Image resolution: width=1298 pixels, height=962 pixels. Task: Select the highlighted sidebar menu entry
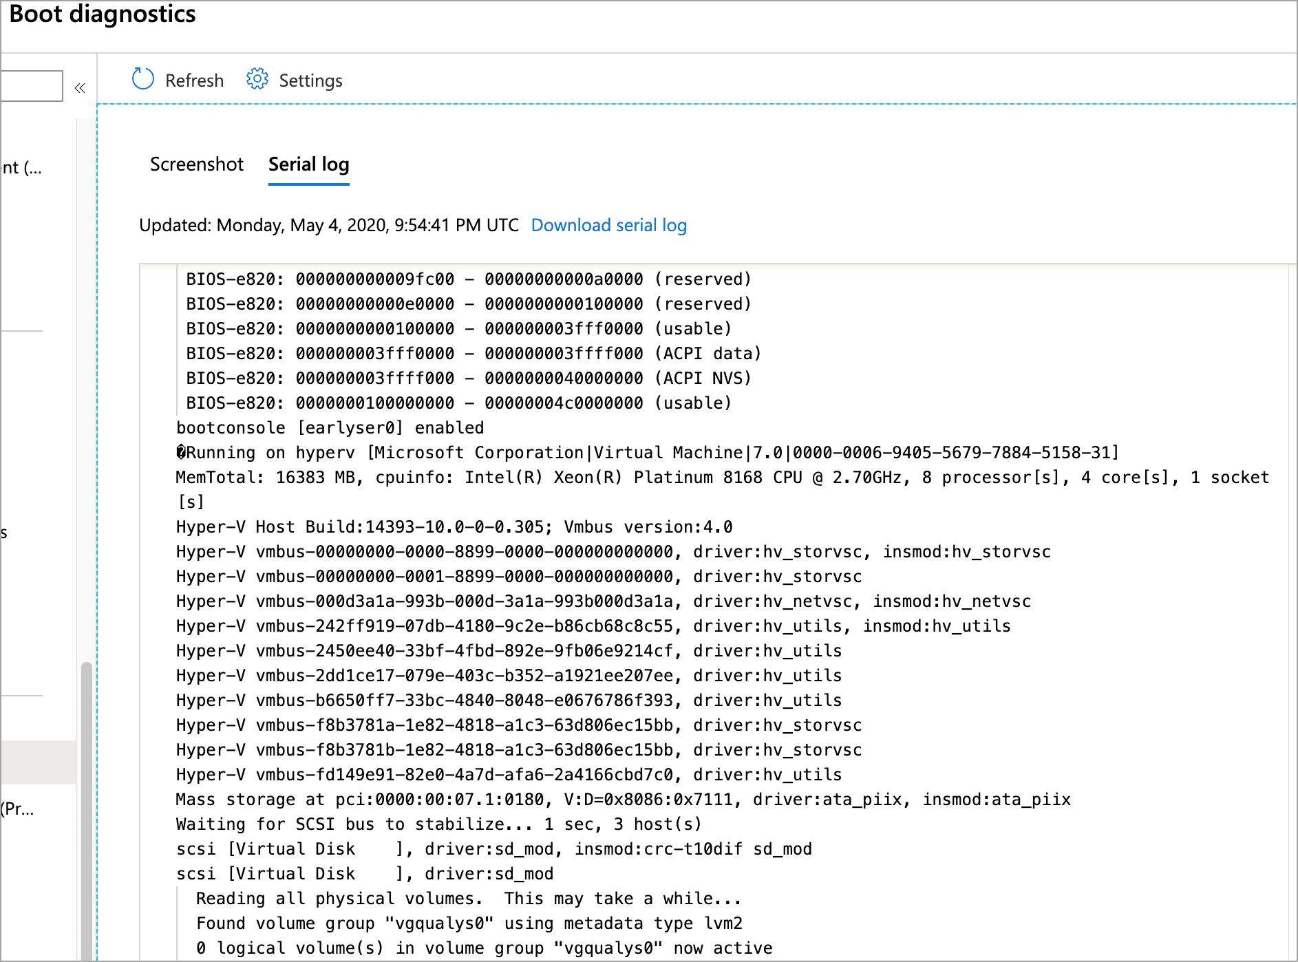click(x=38, y=762)
